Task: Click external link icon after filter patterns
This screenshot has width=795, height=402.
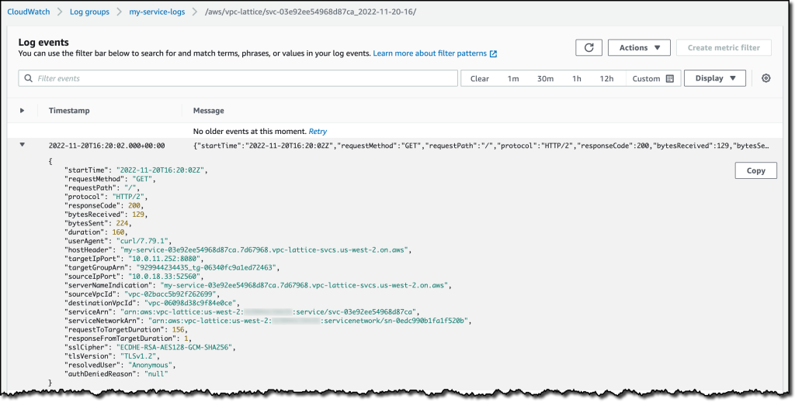Action: tap(493, 54)
